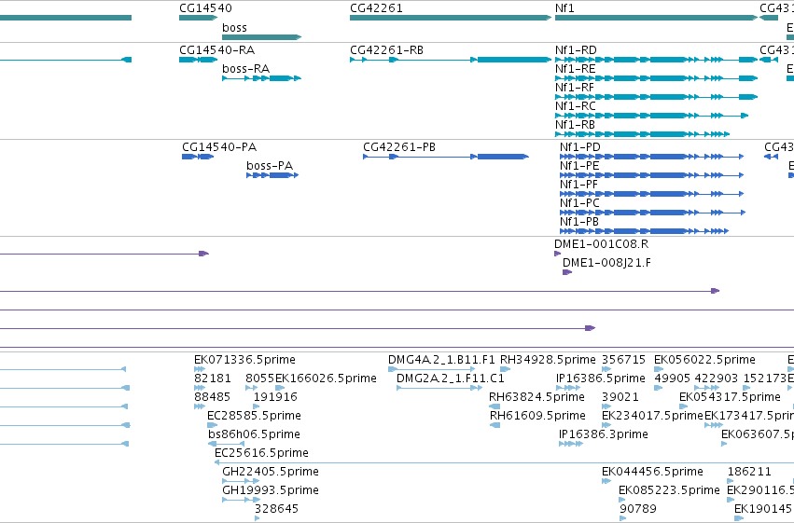
Task: Click the DMG4A.2_1.B11.F1 EST label
Action: [441, 360]
